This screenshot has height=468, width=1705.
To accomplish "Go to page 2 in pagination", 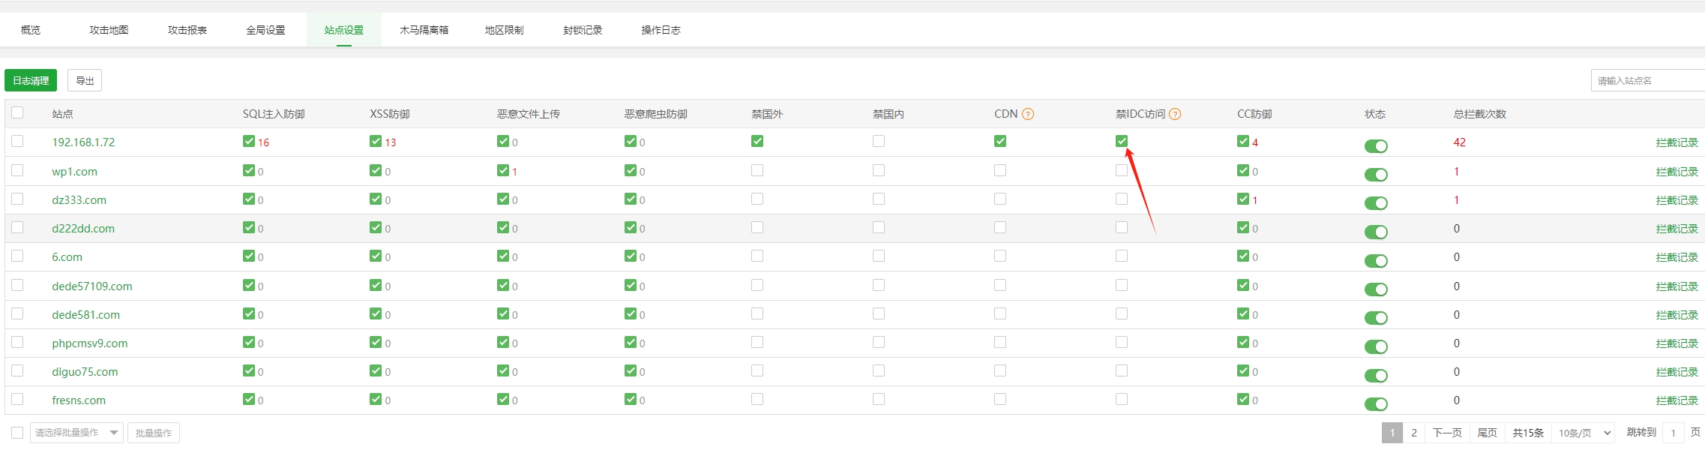I will (1413, 433).
